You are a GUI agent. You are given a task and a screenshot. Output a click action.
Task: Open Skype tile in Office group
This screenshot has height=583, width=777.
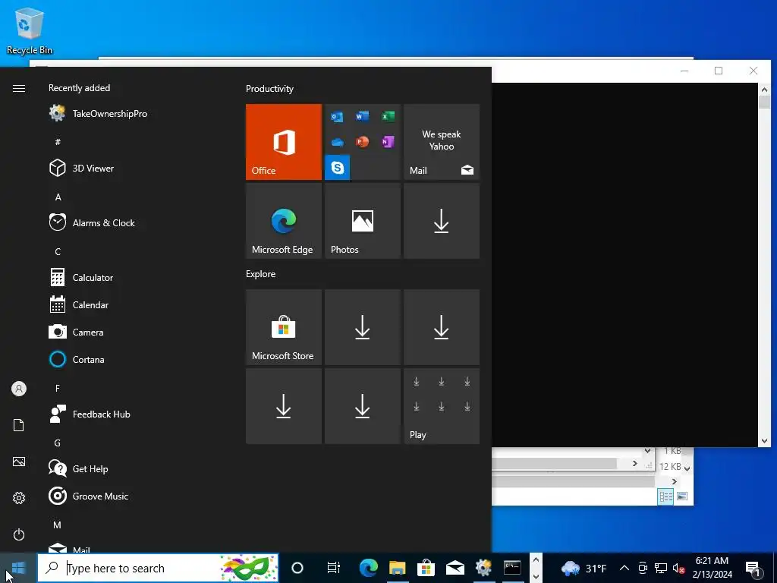coord(338,167)
